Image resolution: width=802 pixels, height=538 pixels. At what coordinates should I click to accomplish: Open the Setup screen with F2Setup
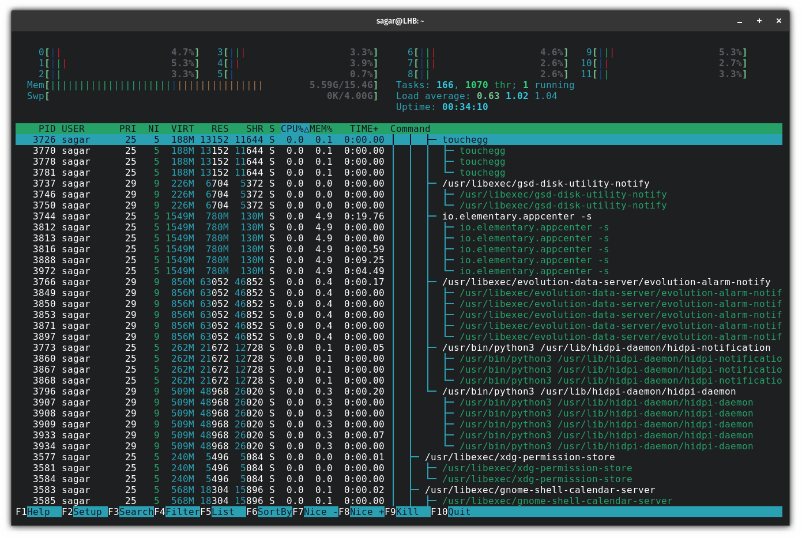(83, 512)
